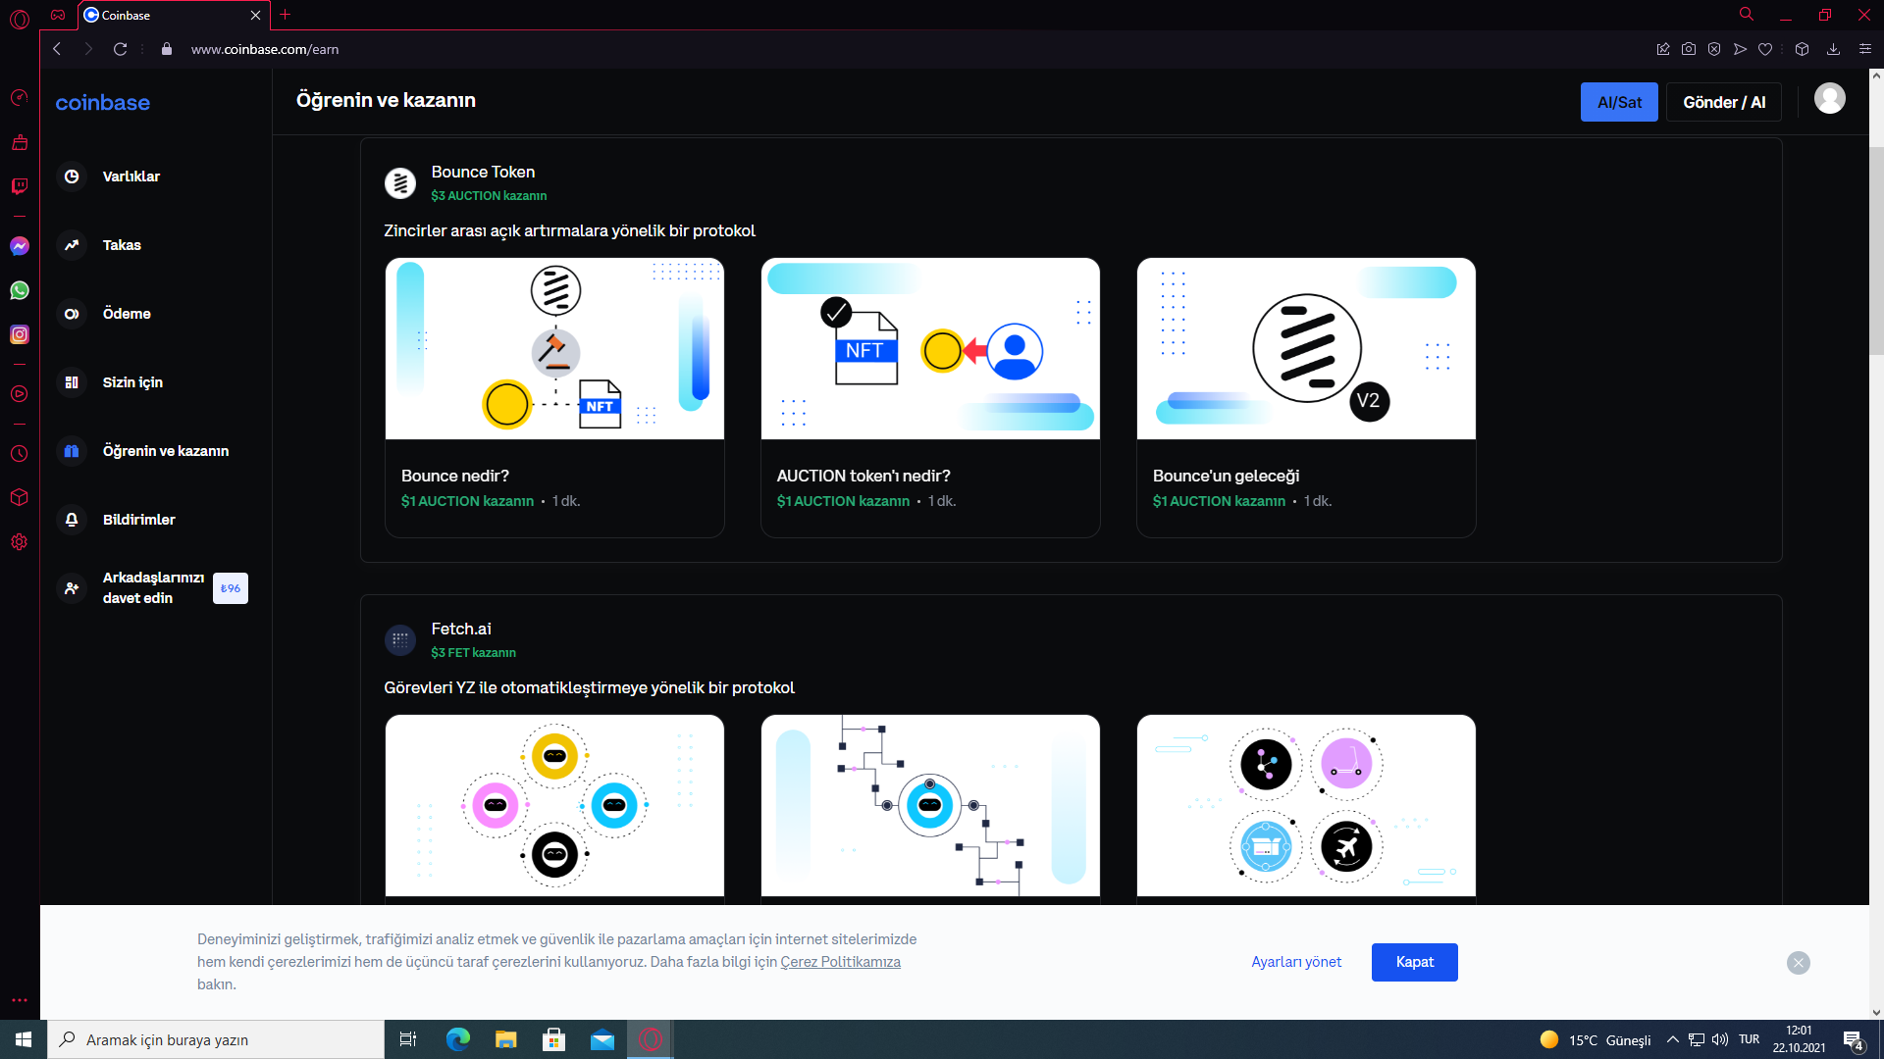Open the history clock icon in the Opera sidebar
Viewport: 1884px width, 1059px height.
[20, 454]
